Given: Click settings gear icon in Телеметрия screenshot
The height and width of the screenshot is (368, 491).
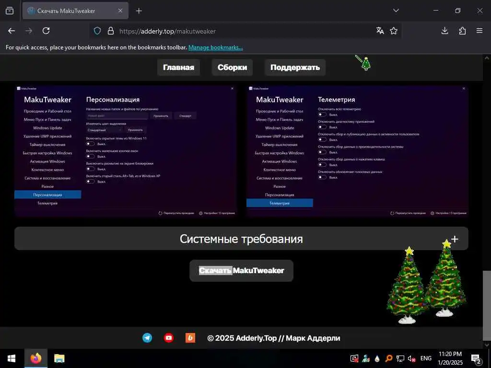Looking at the screenshot, I should pyautogui.click(x=432, y=213).
